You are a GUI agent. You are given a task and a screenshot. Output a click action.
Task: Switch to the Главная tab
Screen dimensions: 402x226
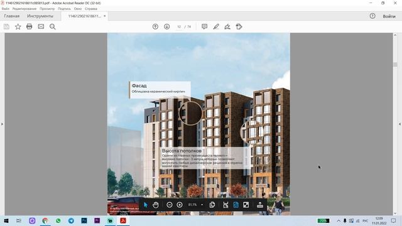tap(12, 16)
